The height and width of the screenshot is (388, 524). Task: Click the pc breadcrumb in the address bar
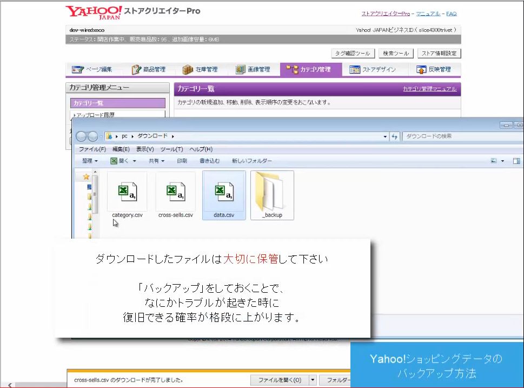tap(125, 136)
